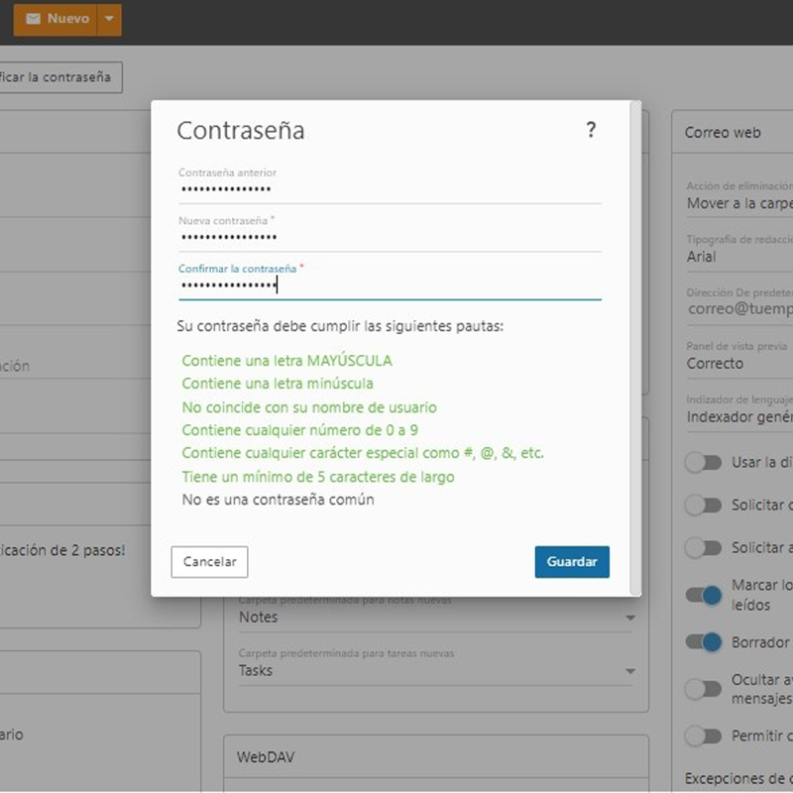Click the envelope icon on Nuevo button

click(33, 19)
